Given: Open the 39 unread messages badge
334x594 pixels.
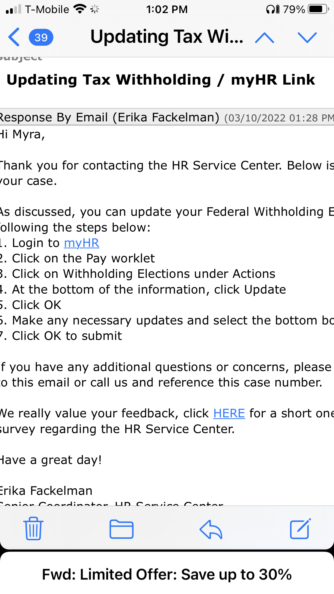Looking at the screenshot, I should tap(41, 37).
